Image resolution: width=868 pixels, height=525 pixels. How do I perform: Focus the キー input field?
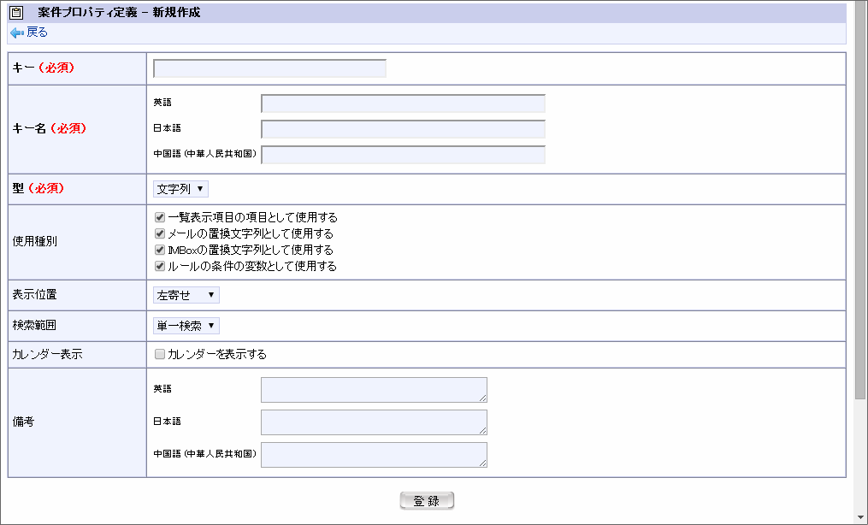[269, 68]
